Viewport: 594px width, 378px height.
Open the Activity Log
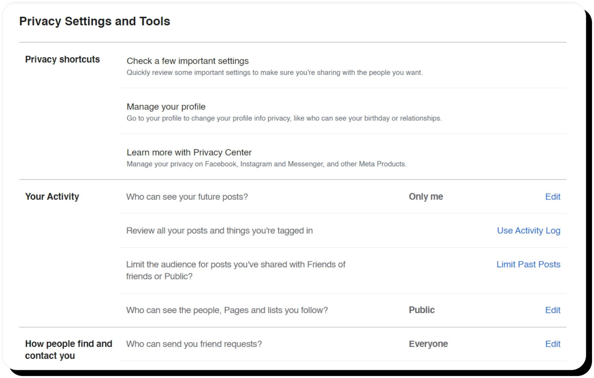pos(528,231)
